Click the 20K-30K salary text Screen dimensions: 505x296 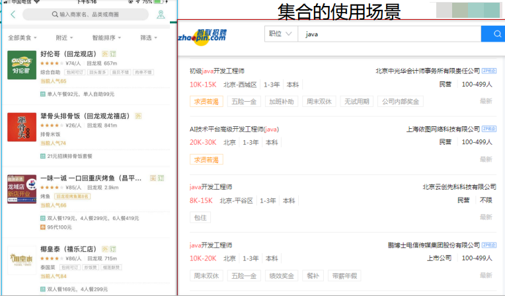pos(203,142)
